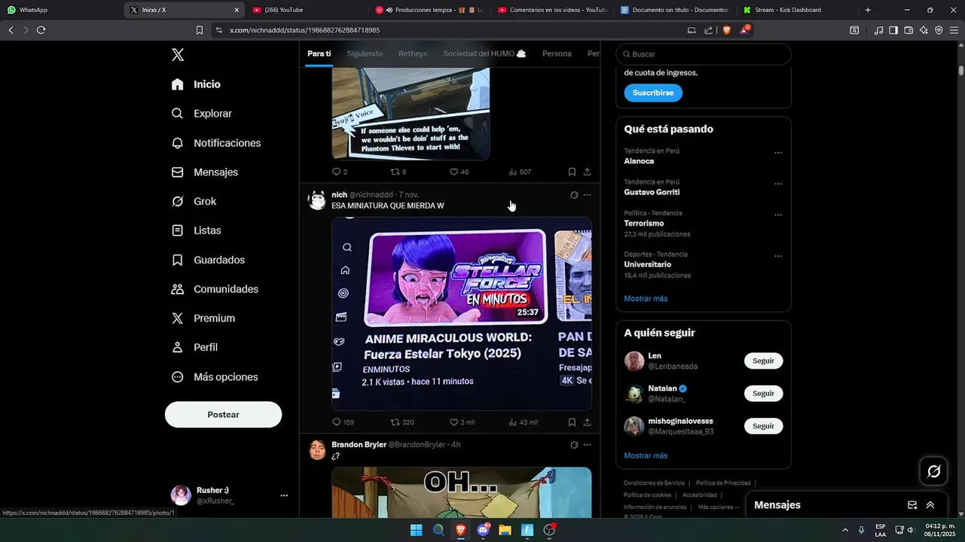Viewport: 965px width, 542px height.
Task: Bookmark the tweet with 507 views
Action: [572, 172]
